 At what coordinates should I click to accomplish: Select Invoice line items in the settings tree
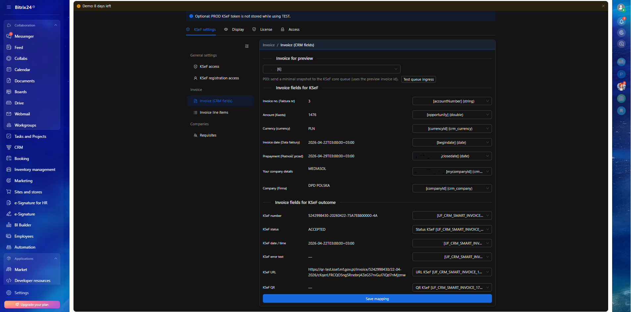coord(214,112)
